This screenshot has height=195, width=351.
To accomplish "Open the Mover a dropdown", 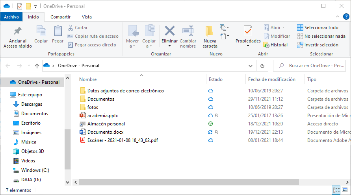I will [132, 37].
